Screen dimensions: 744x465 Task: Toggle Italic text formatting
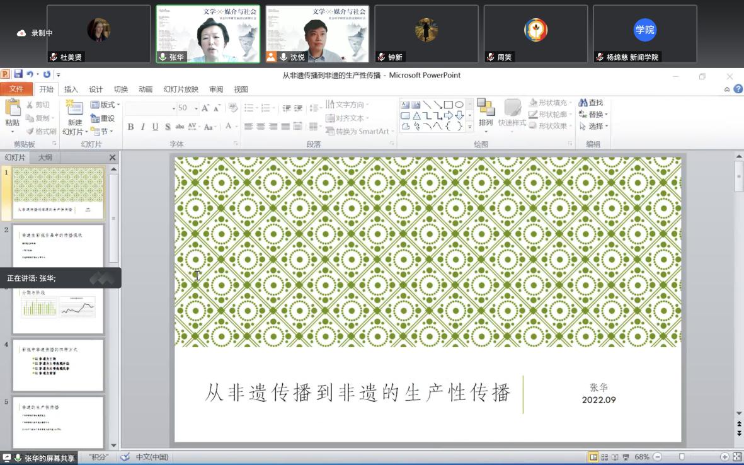tap(143, 127)
